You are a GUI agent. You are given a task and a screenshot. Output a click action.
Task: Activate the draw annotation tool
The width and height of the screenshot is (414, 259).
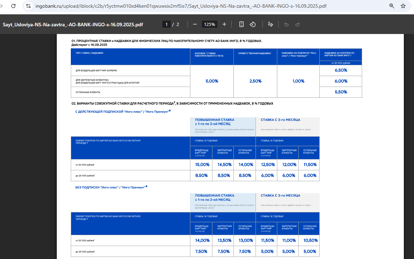[x=270, y=24]
